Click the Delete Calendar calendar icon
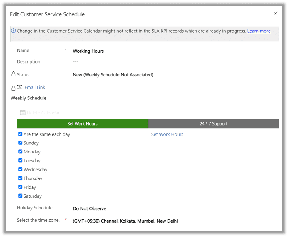Viewport: 288px width, 237px height. [23, 112]
